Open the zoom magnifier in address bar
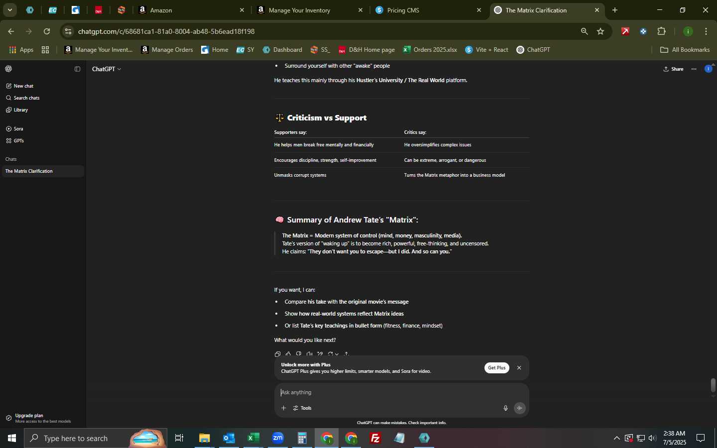Screen dimensions: 717x448 coord(584,31)
